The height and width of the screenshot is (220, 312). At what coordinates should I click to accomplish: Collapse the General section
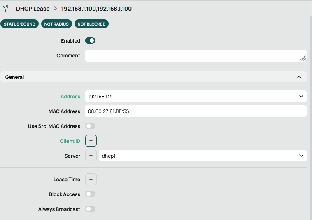[299, 77]
